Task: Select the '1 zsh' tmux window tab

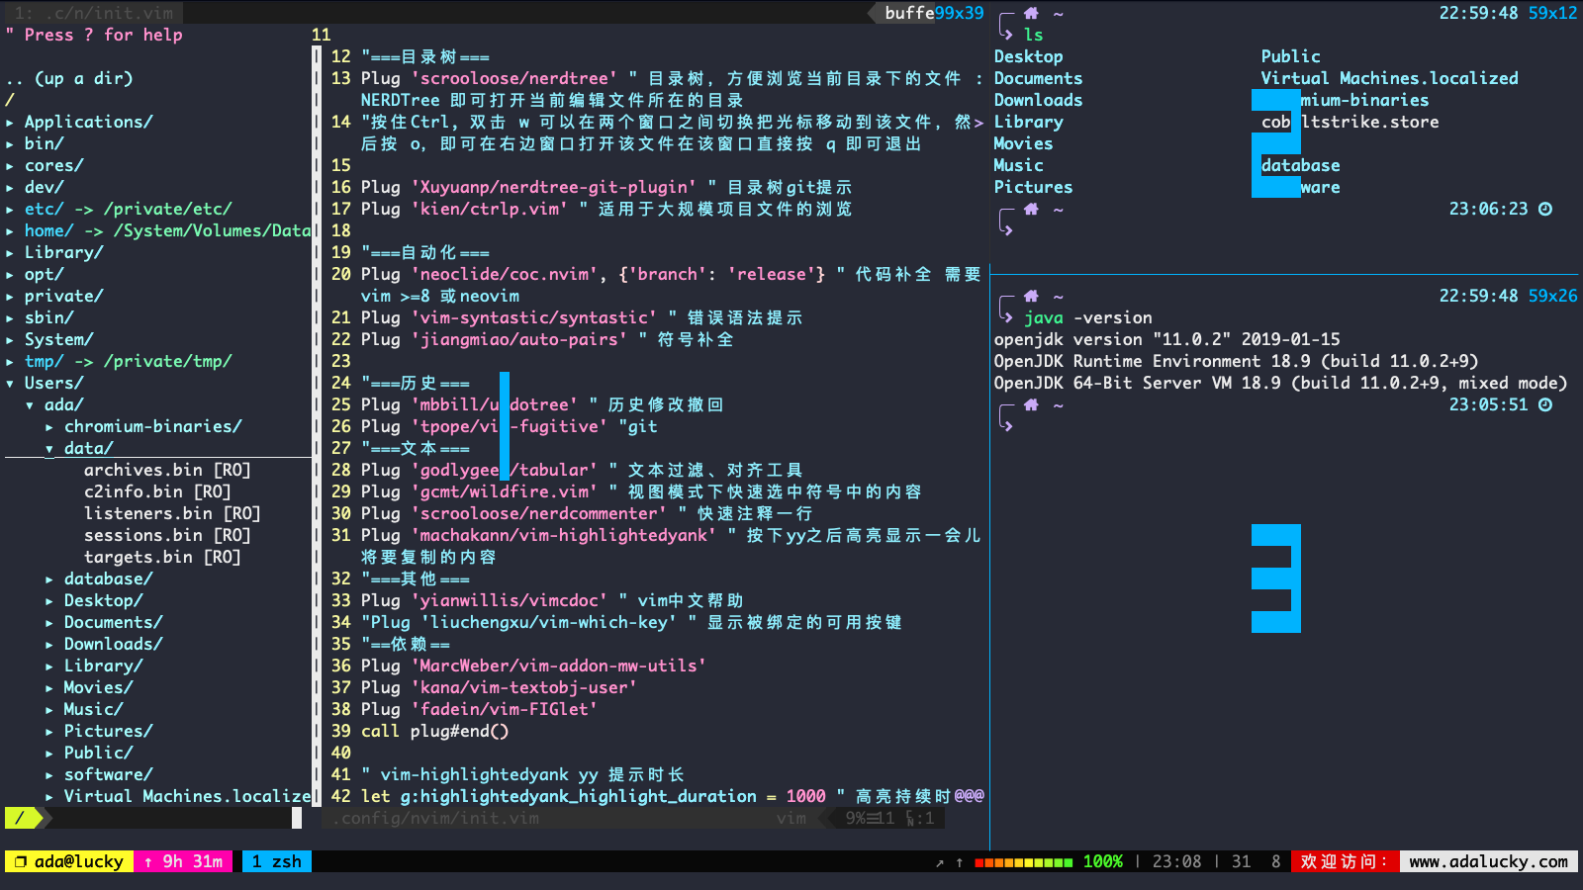Action: tap(276, 861)
